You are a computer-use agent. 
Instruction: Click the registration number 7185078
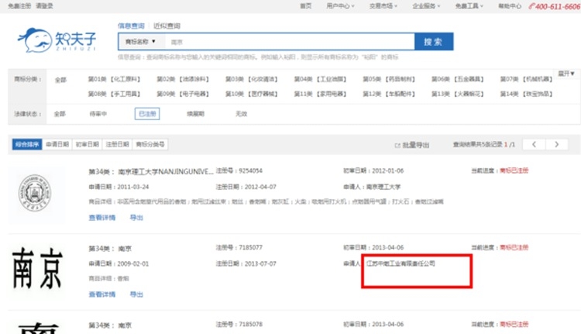coord(250,325)
